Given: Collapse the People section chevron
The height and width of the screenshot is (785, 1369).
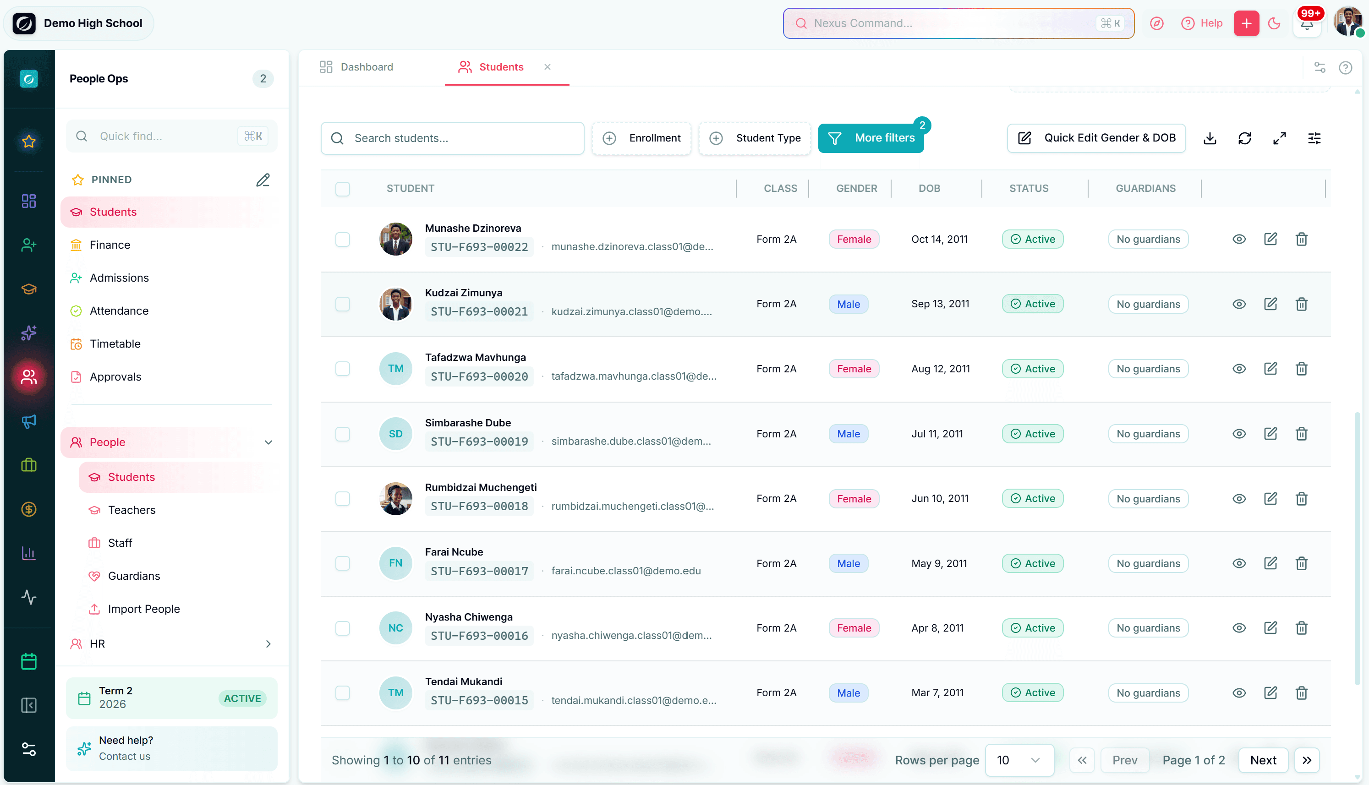Looking at the screenshot, I should click(268, 442).
